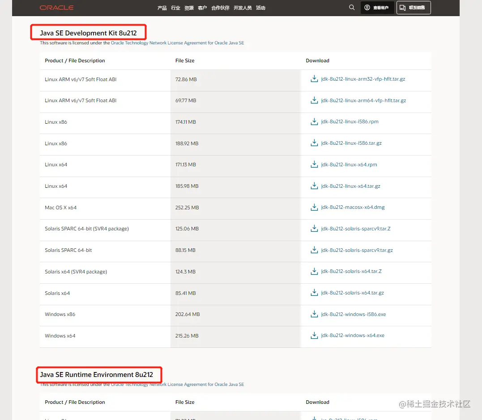Click download icon for jdk-8u212-linux-x64.rpm
The width and height of the screenshot is (482, 420).
point(314,165)
